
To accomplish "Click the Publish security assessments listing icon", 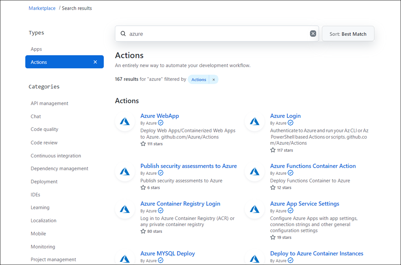I will point(125,171).
